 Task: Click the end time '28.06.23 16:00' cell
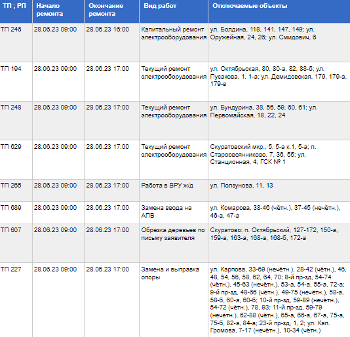click(111, 43)
